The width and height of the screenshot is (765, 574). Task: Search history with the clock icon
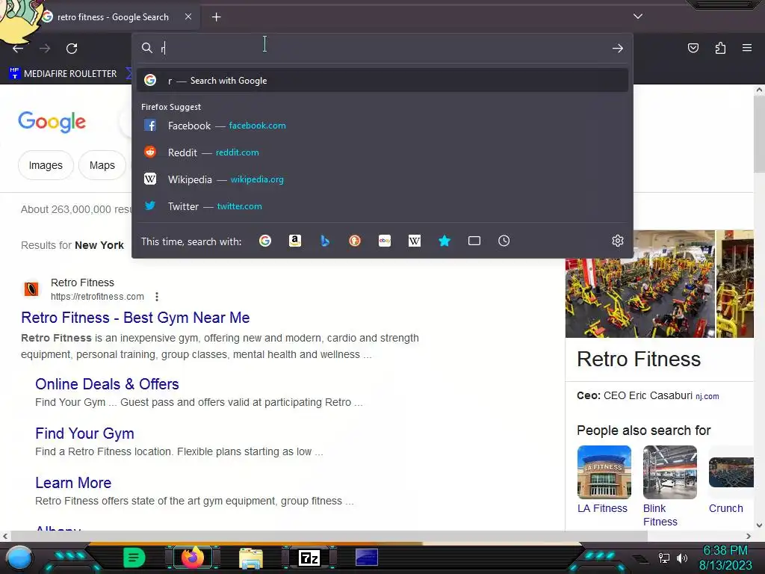click(x=504, y=241)
